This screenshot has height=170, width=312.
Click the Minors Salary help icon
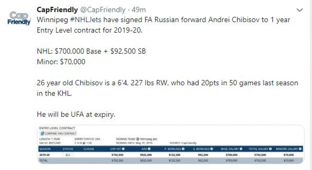click(x=300, y=149)
